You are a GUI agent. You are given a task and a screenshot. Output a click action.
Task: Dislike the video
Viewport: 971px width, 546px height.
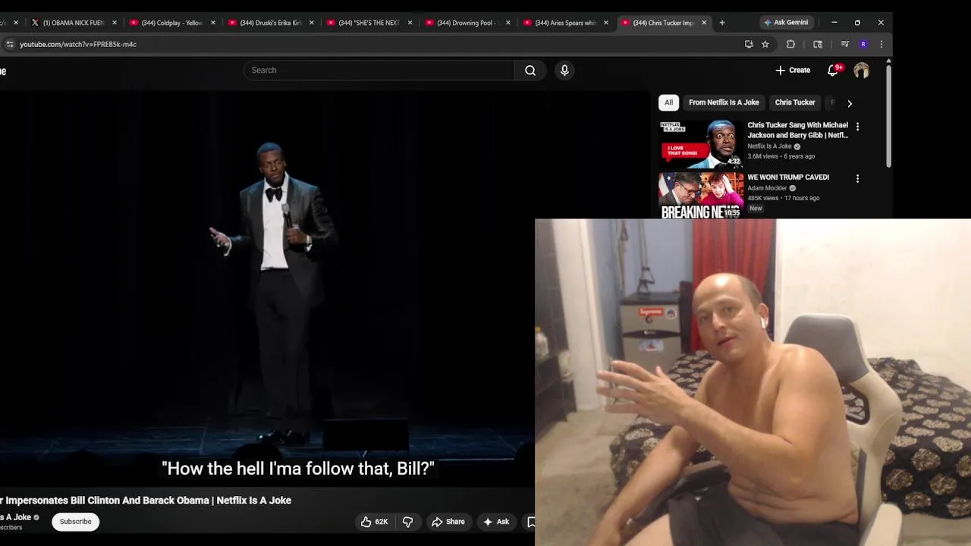coord(407,522)
